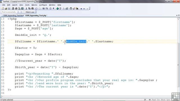
Task: Toggle Ovr overwrite mode in status bar
Action: 158,100
